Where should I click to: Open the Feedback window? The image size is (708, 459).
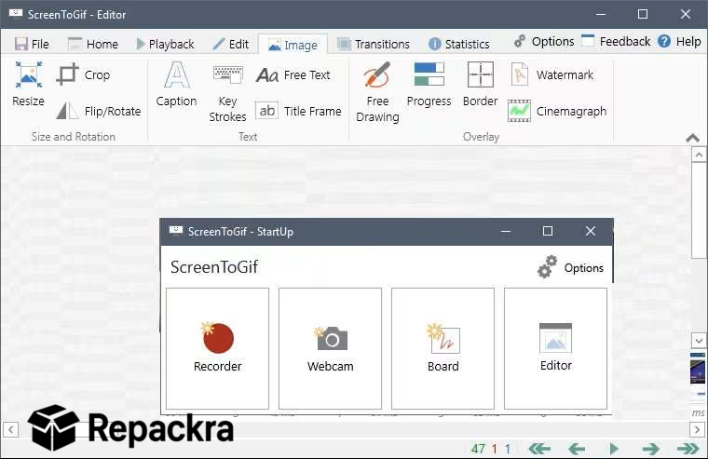tap(616, 42)
